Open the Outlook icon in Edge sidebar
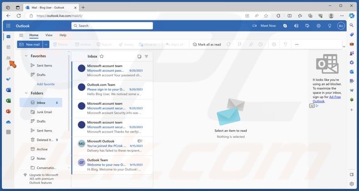Image resolution: width=359 pixels, height=191 pixels. (x=352, y=72)
